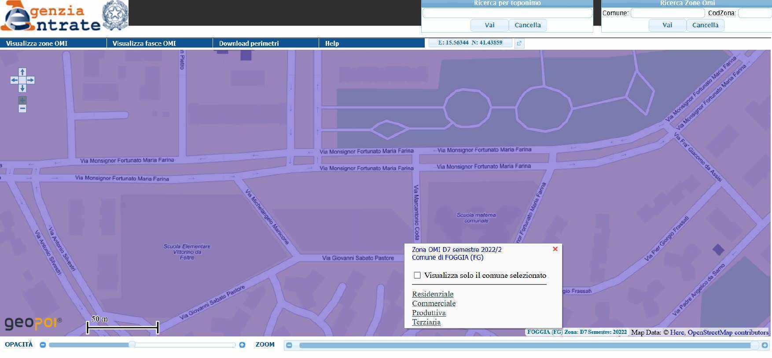The height and width of the screenshot is (358, 772).
Task: Open the Residenziale link in the popup
Action: (x=433, y=294)
